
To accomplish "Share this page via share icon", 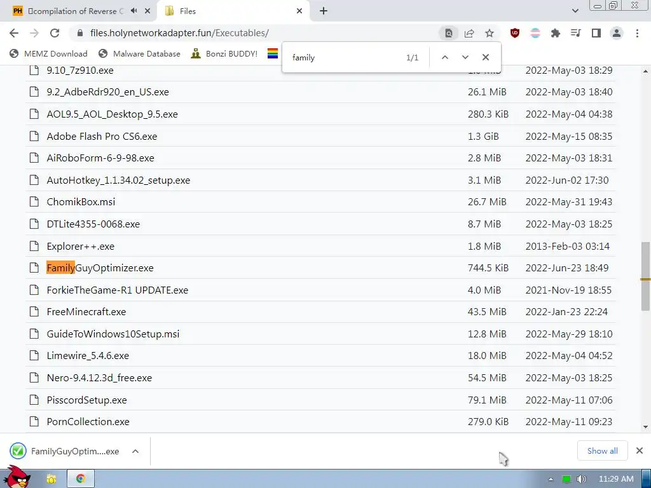I will (469, 33).
